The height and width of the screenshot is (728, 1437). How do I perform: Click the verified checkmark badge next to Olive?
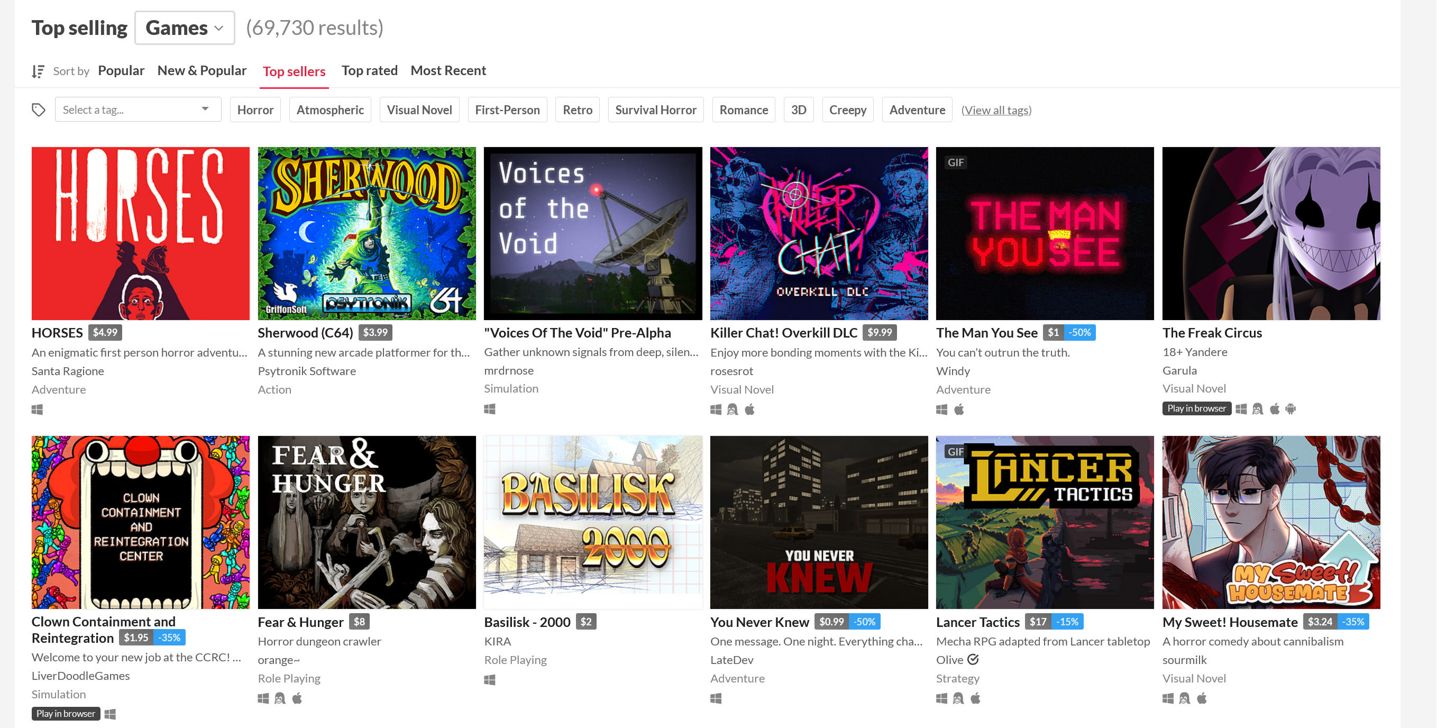click(974, 659)
